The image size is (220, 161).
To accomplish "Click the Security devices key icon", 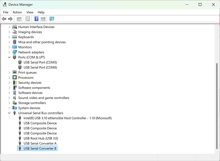I will click(15, 83).
